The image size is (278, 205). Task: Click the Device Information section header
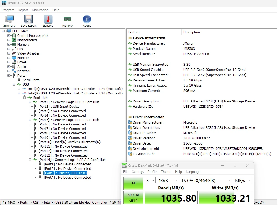pyautogui.click(x=149, y=38)
